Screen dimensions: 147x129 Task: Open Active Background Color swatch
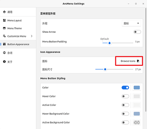137,122
